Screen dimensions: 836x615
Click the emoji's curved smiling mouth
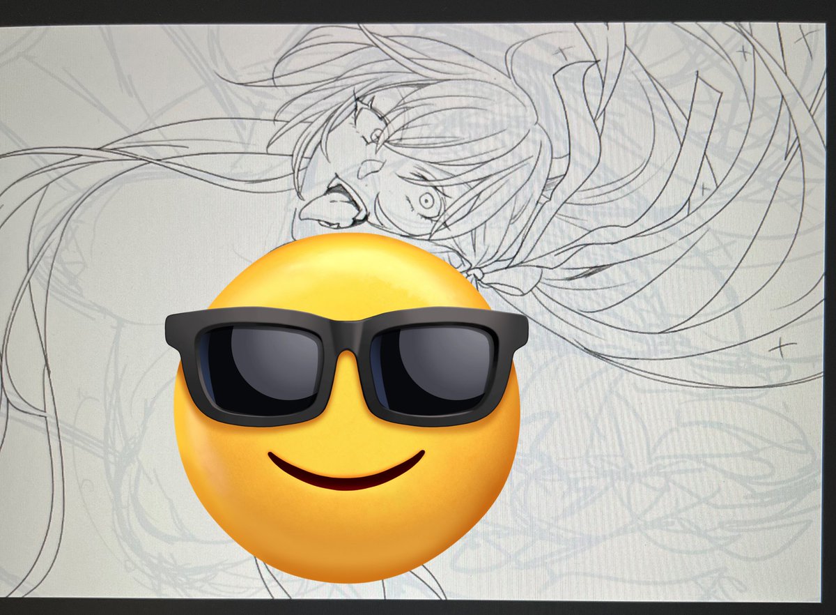pos(346,470)
